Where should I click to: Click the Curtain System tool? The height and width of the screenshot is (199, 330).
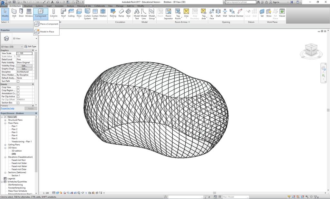coord(87,14)
